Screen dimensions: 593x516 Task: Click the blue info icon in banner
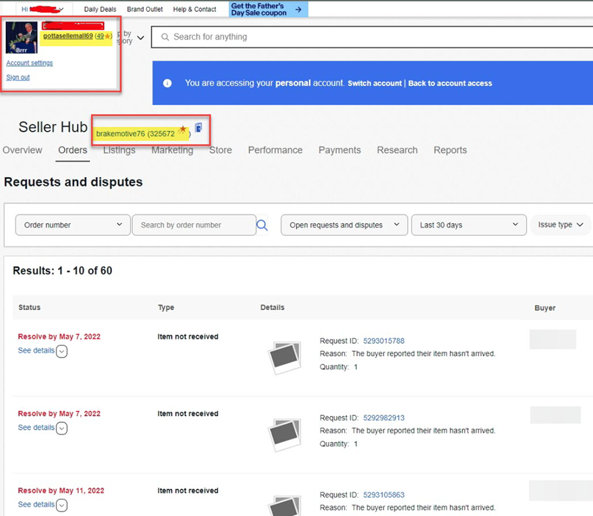167,84
